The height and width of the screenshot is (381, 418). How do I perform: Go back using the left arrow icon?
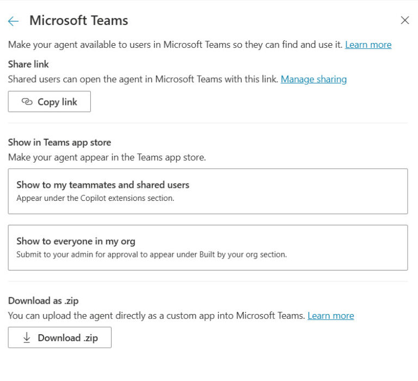click(13, 21)
